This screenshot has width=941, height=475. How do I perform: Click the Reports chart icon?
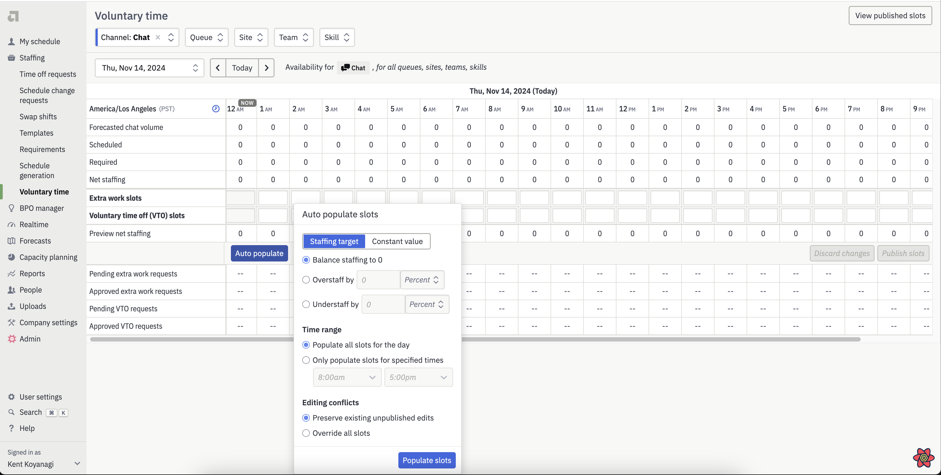tap(11, 273)
